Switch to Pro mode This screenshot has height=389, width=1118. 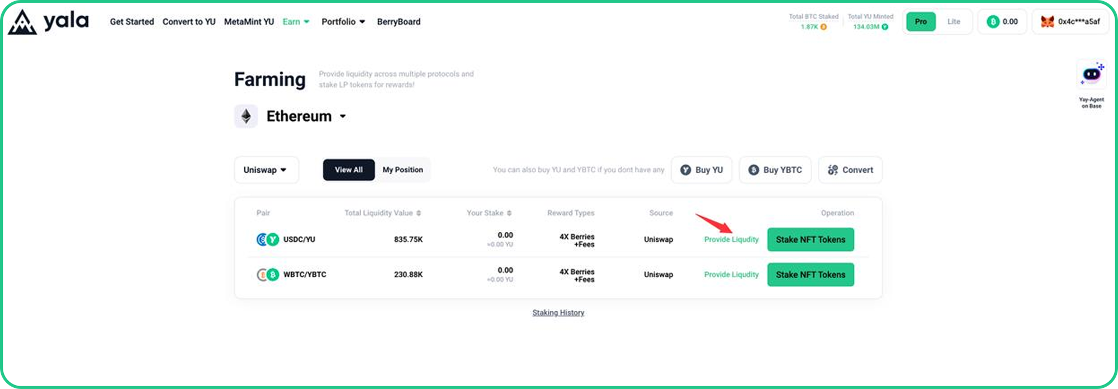coord(921,22)
